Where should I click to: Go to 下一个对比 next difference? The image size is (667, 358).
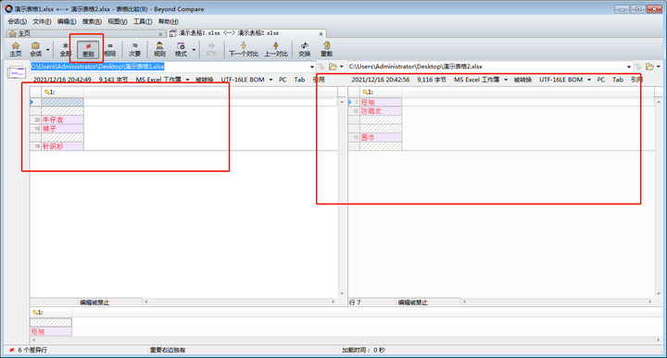click(x=244, y=49)
